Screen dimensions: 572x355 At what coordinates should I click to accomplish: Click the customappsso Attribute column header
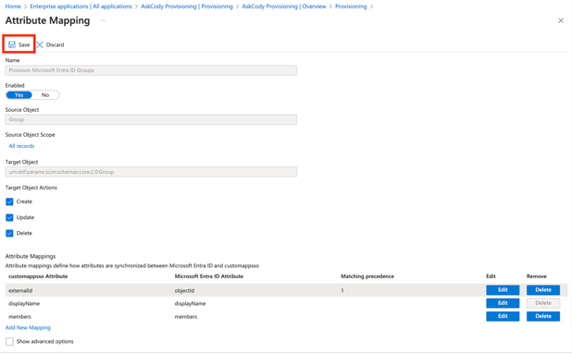38,276
